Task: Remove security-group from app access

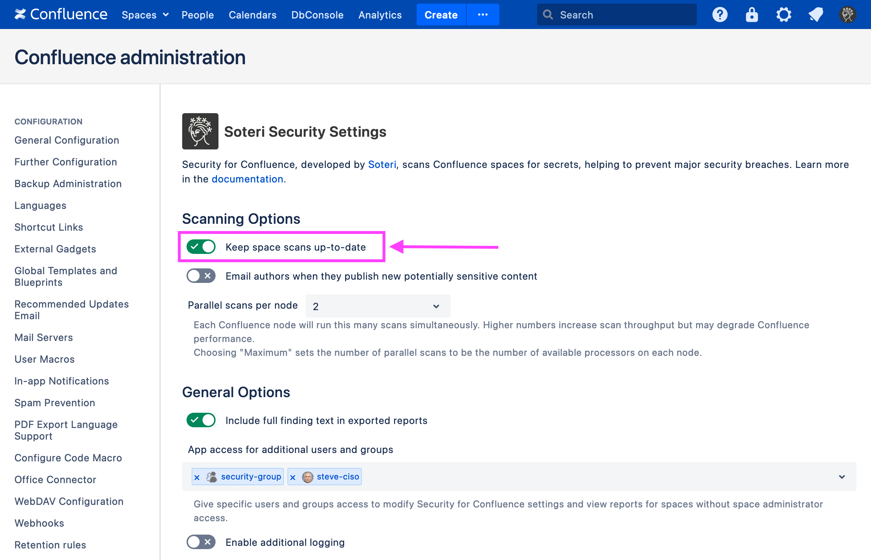Action: click(x=197, y=477)
